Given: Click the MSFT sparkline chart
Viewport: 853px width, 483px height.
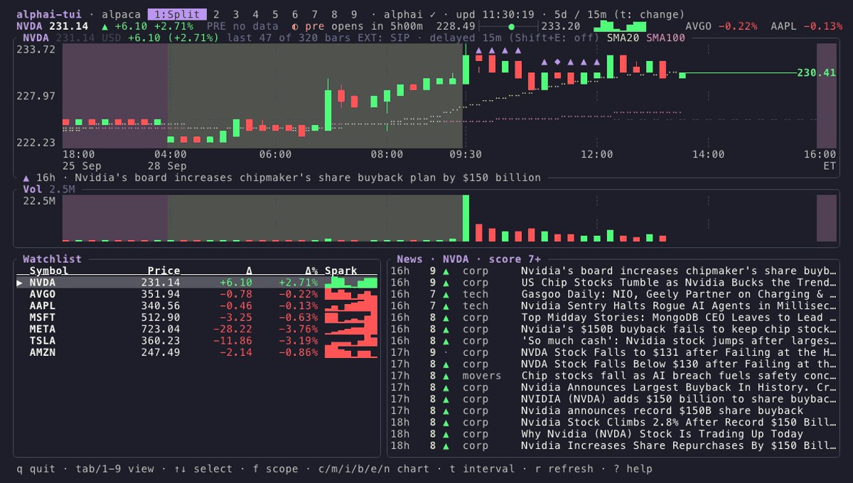Looking at the screenshot, I should click(x=351, y=318).
